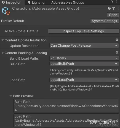The height and width of the screenshot is (128, 120).
Task: Open the Load Path LocalLoadPath dropdown
Action: pos(84,80)
